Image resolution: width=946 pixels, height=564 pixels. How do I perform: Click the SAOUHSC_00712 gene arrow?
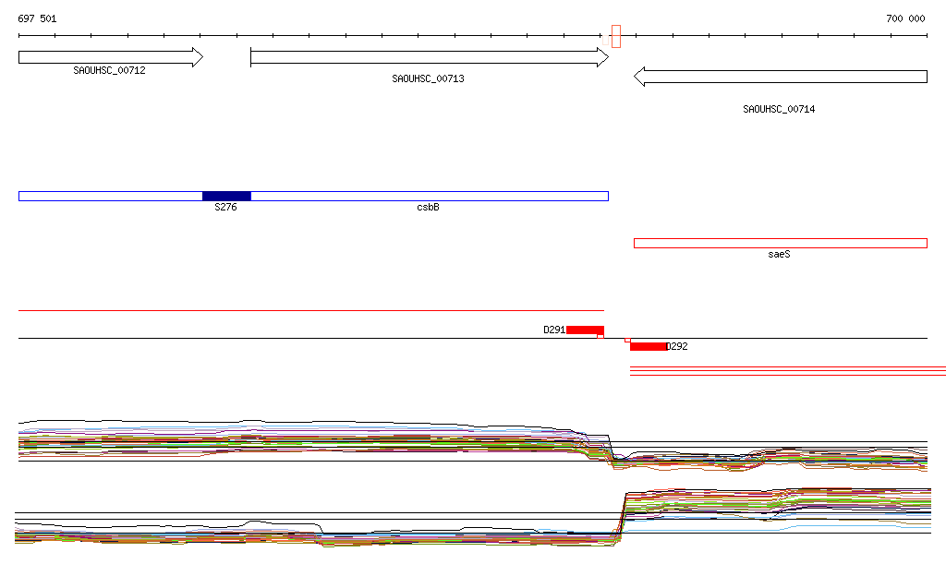click(x=111, y=57)
